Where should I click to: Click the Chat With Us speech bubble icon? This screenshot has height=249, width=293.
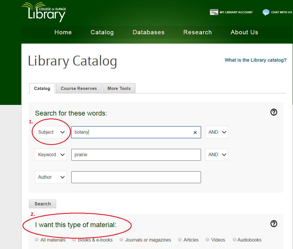(x=266, y=12)
